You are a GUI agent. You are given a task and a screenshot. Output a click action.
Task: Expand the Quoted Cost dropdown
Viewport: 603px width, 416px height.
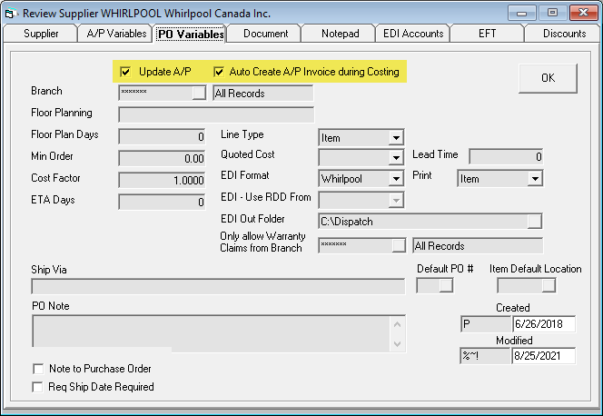click(x=396, y=158)
